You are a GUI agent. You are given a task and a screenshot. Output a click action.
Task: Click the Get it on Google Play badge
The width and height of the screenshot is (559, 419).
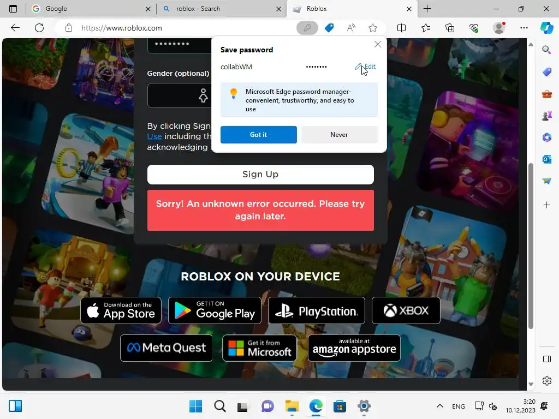tap(215, 310)
